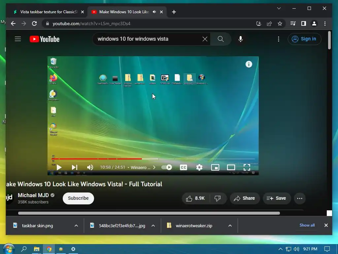Expand options for taskbar skin.png download
Viewport: 338px width, 254px height.
[76, 226]
